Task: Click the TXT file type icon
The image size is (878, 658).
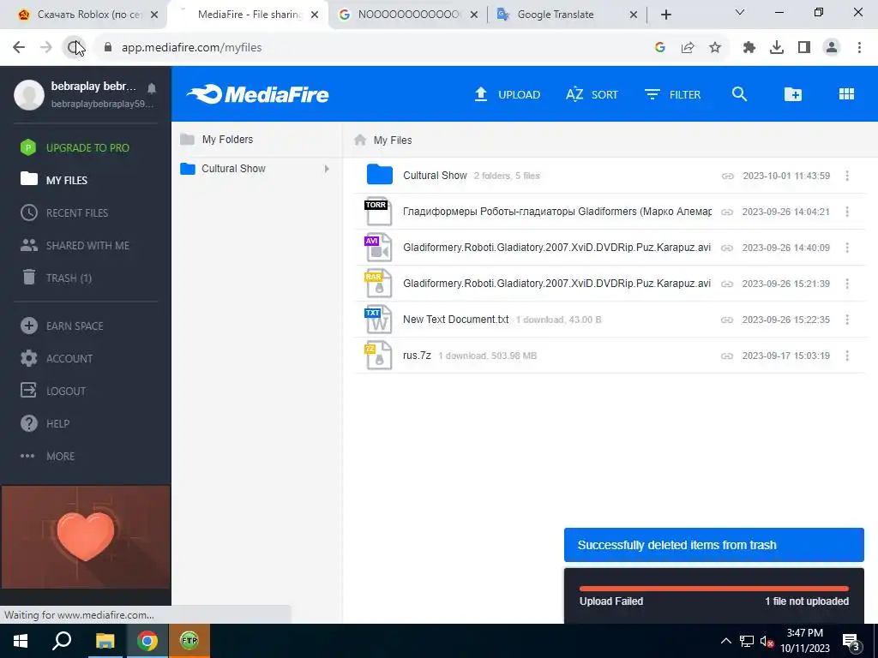Action: [378, 320]
